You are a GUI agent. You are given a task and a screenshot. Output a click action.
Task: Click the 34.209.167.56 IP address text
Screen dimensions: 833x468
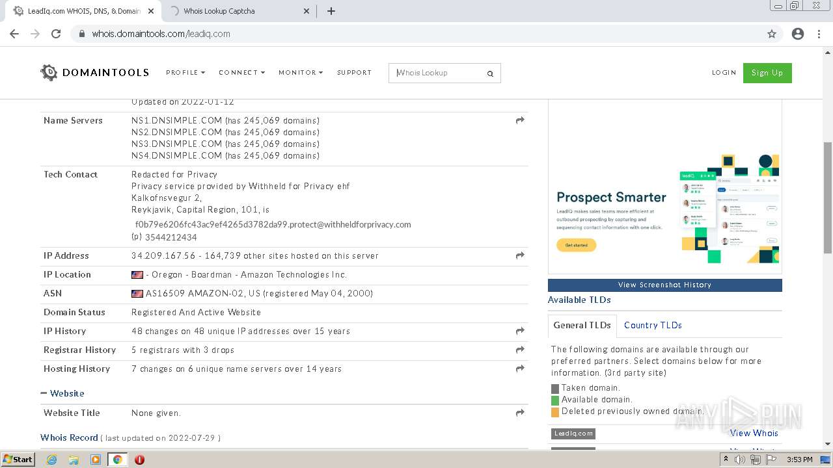(163, 255)
